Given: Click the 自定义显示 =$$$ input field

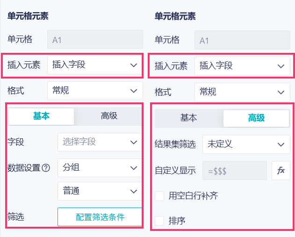Looking at the screenshot, I should 234,171.
